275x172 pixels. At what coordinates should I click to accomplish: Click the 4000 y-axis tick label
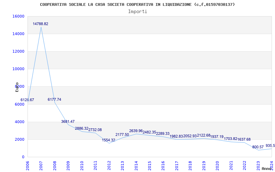tap(20, 122)
